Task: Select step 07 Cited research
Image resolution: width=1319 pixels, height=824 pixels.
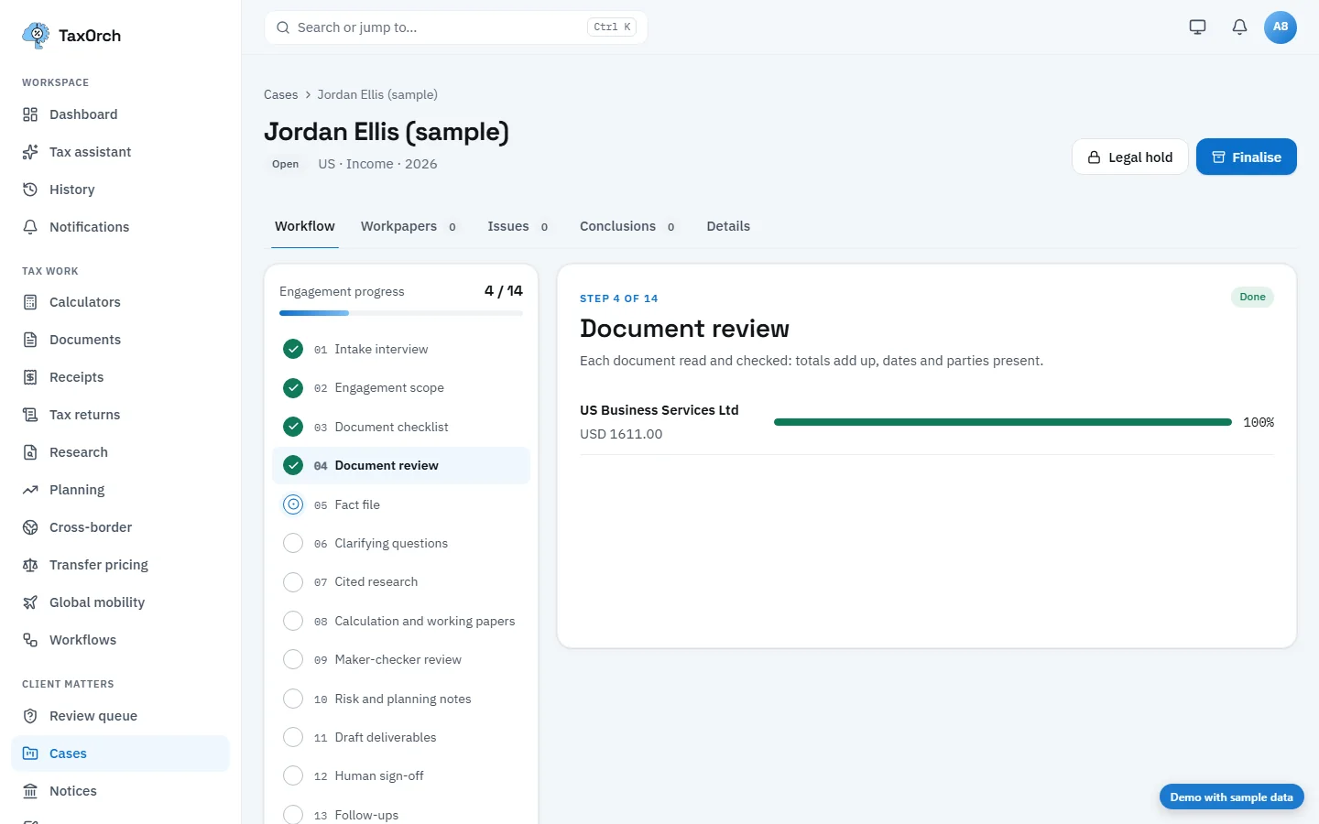Action: pos(401,582)
